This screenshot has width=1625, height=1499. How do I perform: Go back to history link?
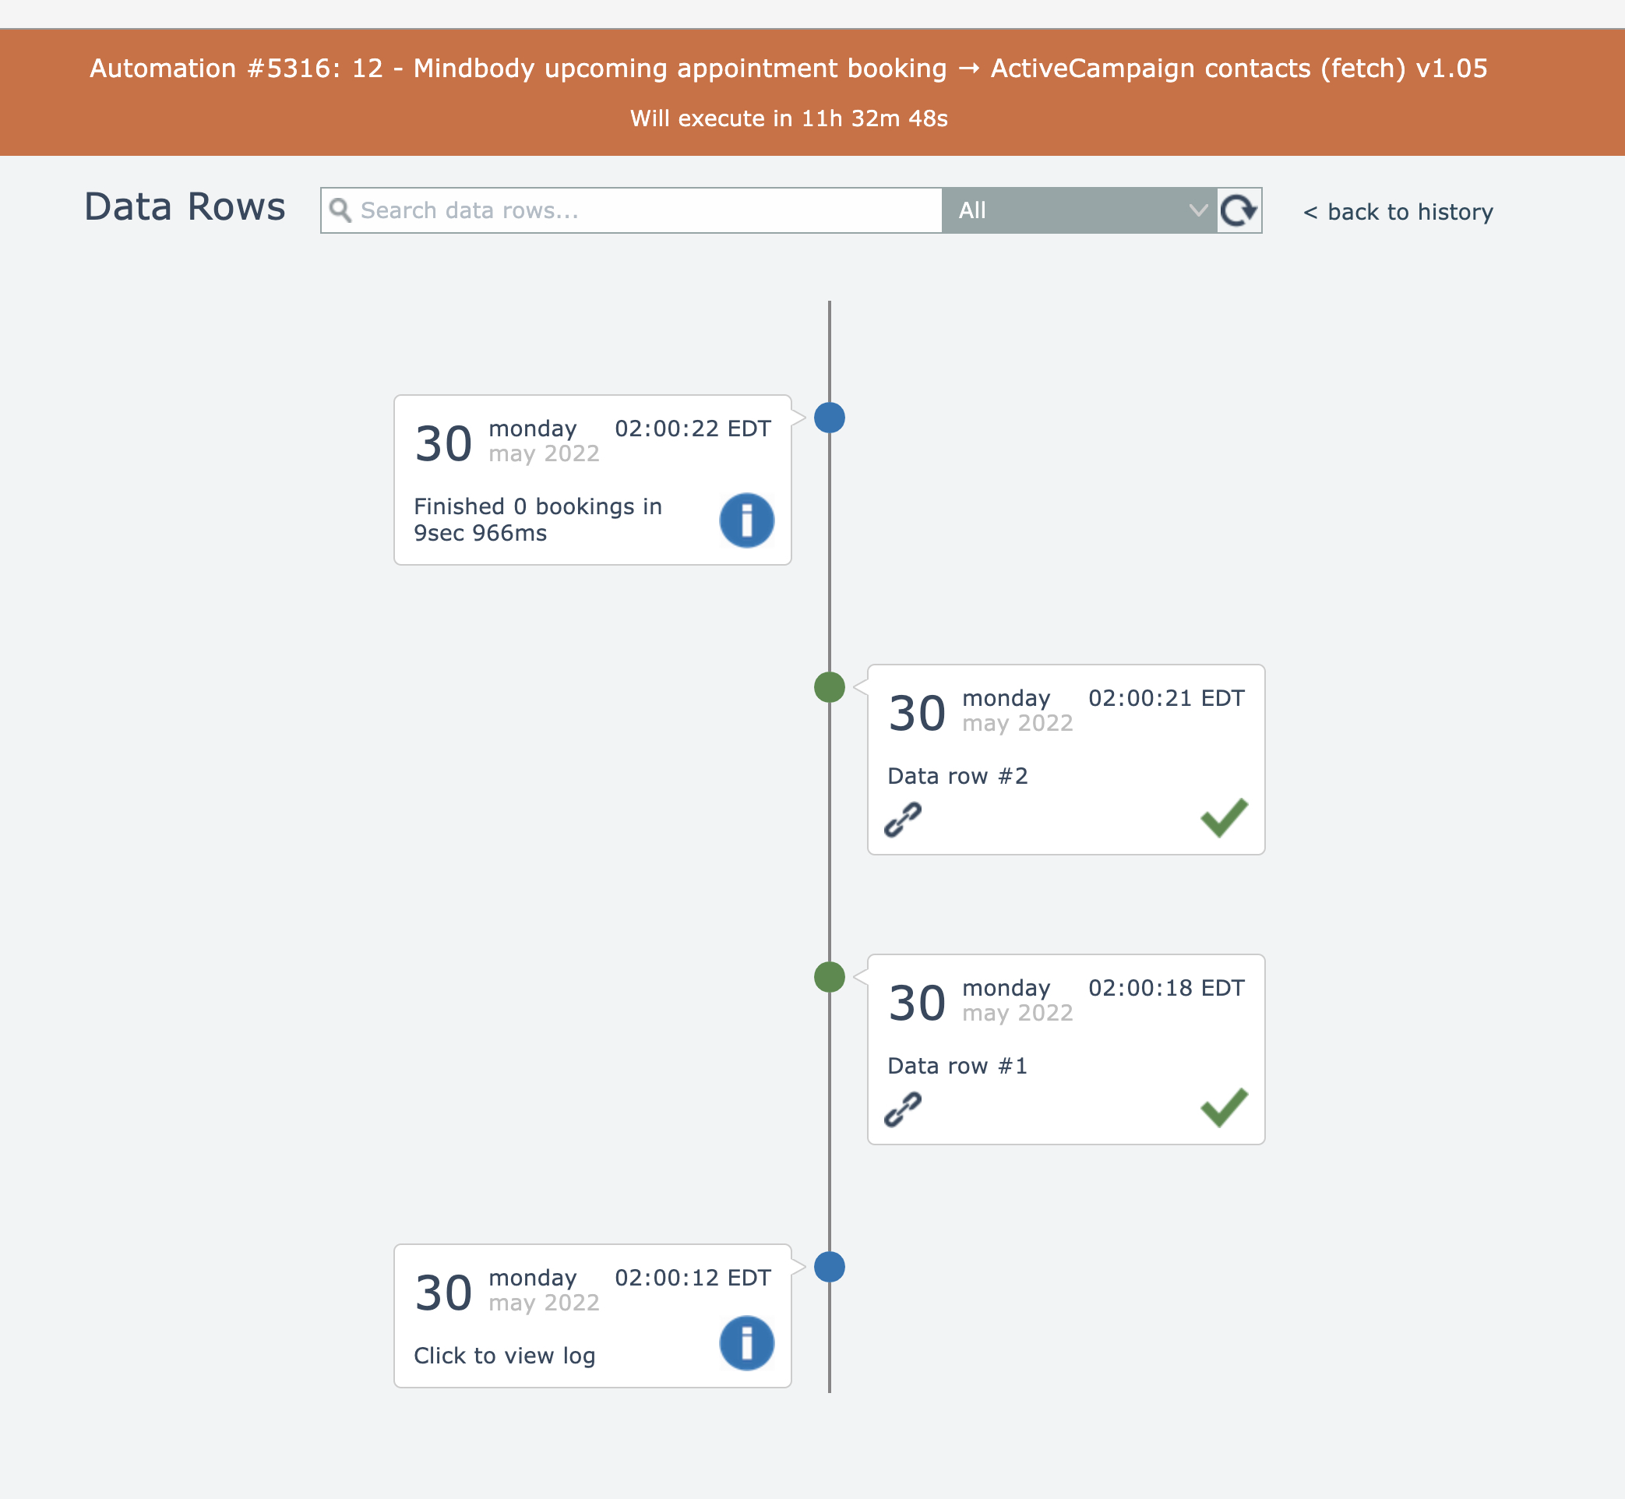1398,212
